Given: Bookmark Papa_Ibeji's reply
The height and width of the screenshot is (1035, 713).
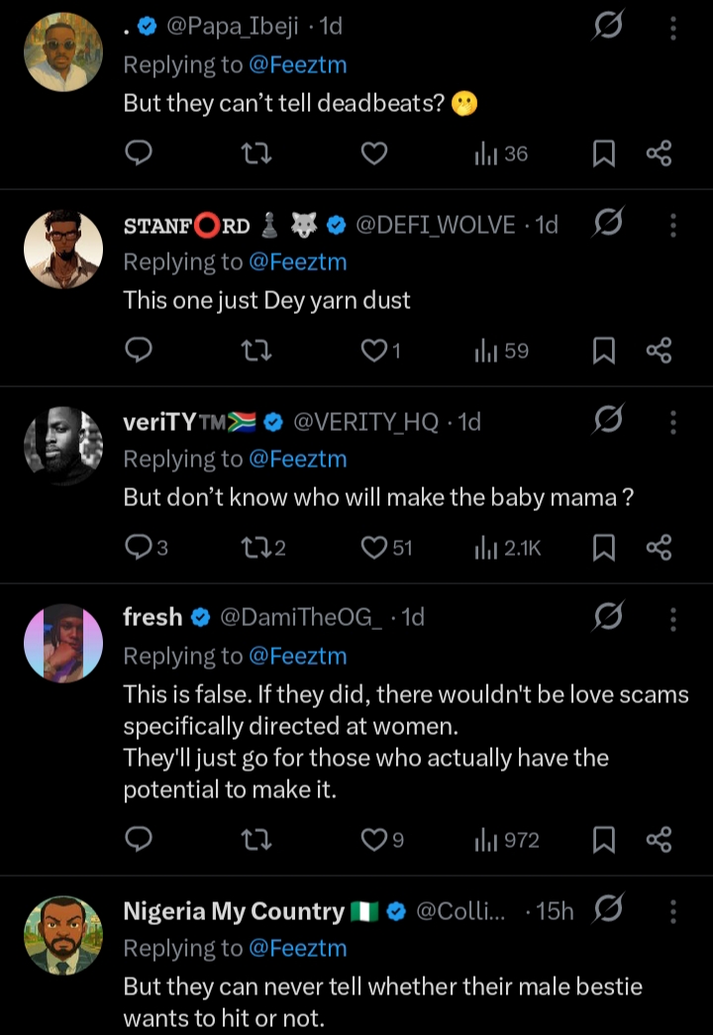Looking at the screenshot, I should tap(603, 154).
